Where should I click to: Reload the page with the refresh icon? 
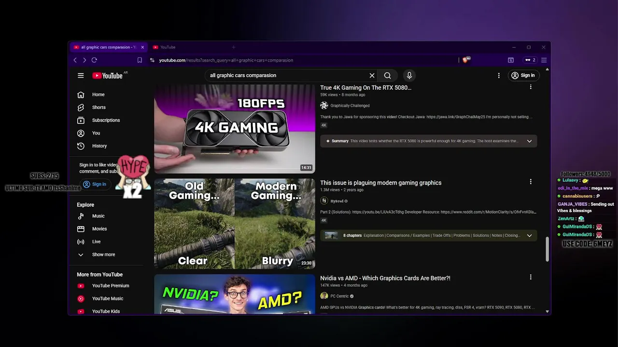94,60
